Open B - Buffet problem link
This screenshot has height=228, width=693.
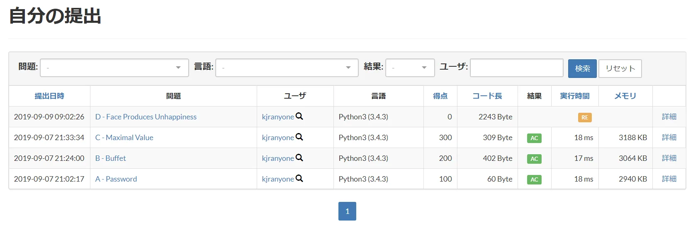click(111, 158)
